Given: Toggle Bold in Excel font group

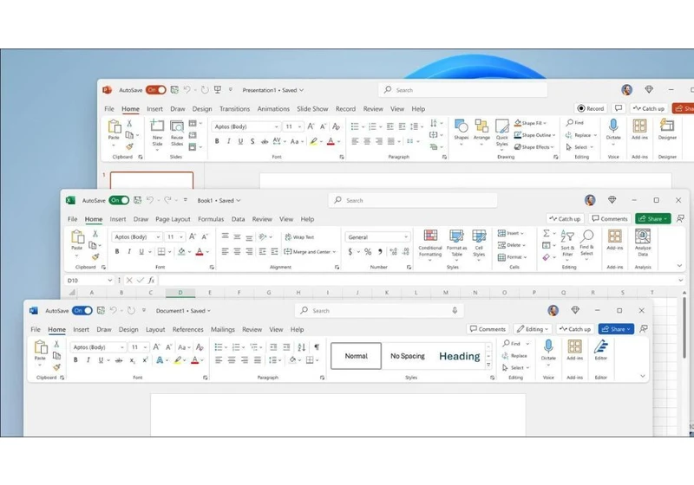Looking at the screenshot, I should pyautogui.click(x=117, y=251).
